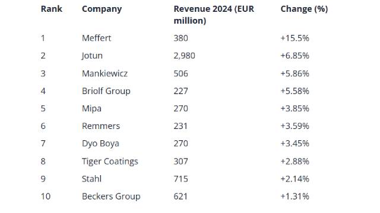380x213 pixels.
Task: Click the Rank column header
Action: [52, 9]
